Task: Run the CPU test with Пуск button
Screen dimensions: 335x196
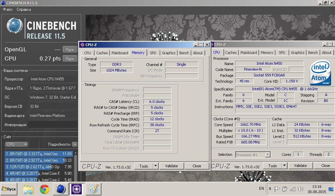Action: 70,59
